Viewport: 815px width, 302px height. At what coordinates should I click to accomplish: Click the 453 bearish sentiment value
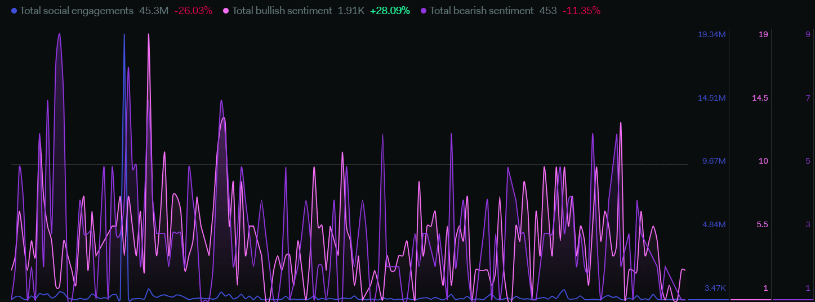pos(548,11)
